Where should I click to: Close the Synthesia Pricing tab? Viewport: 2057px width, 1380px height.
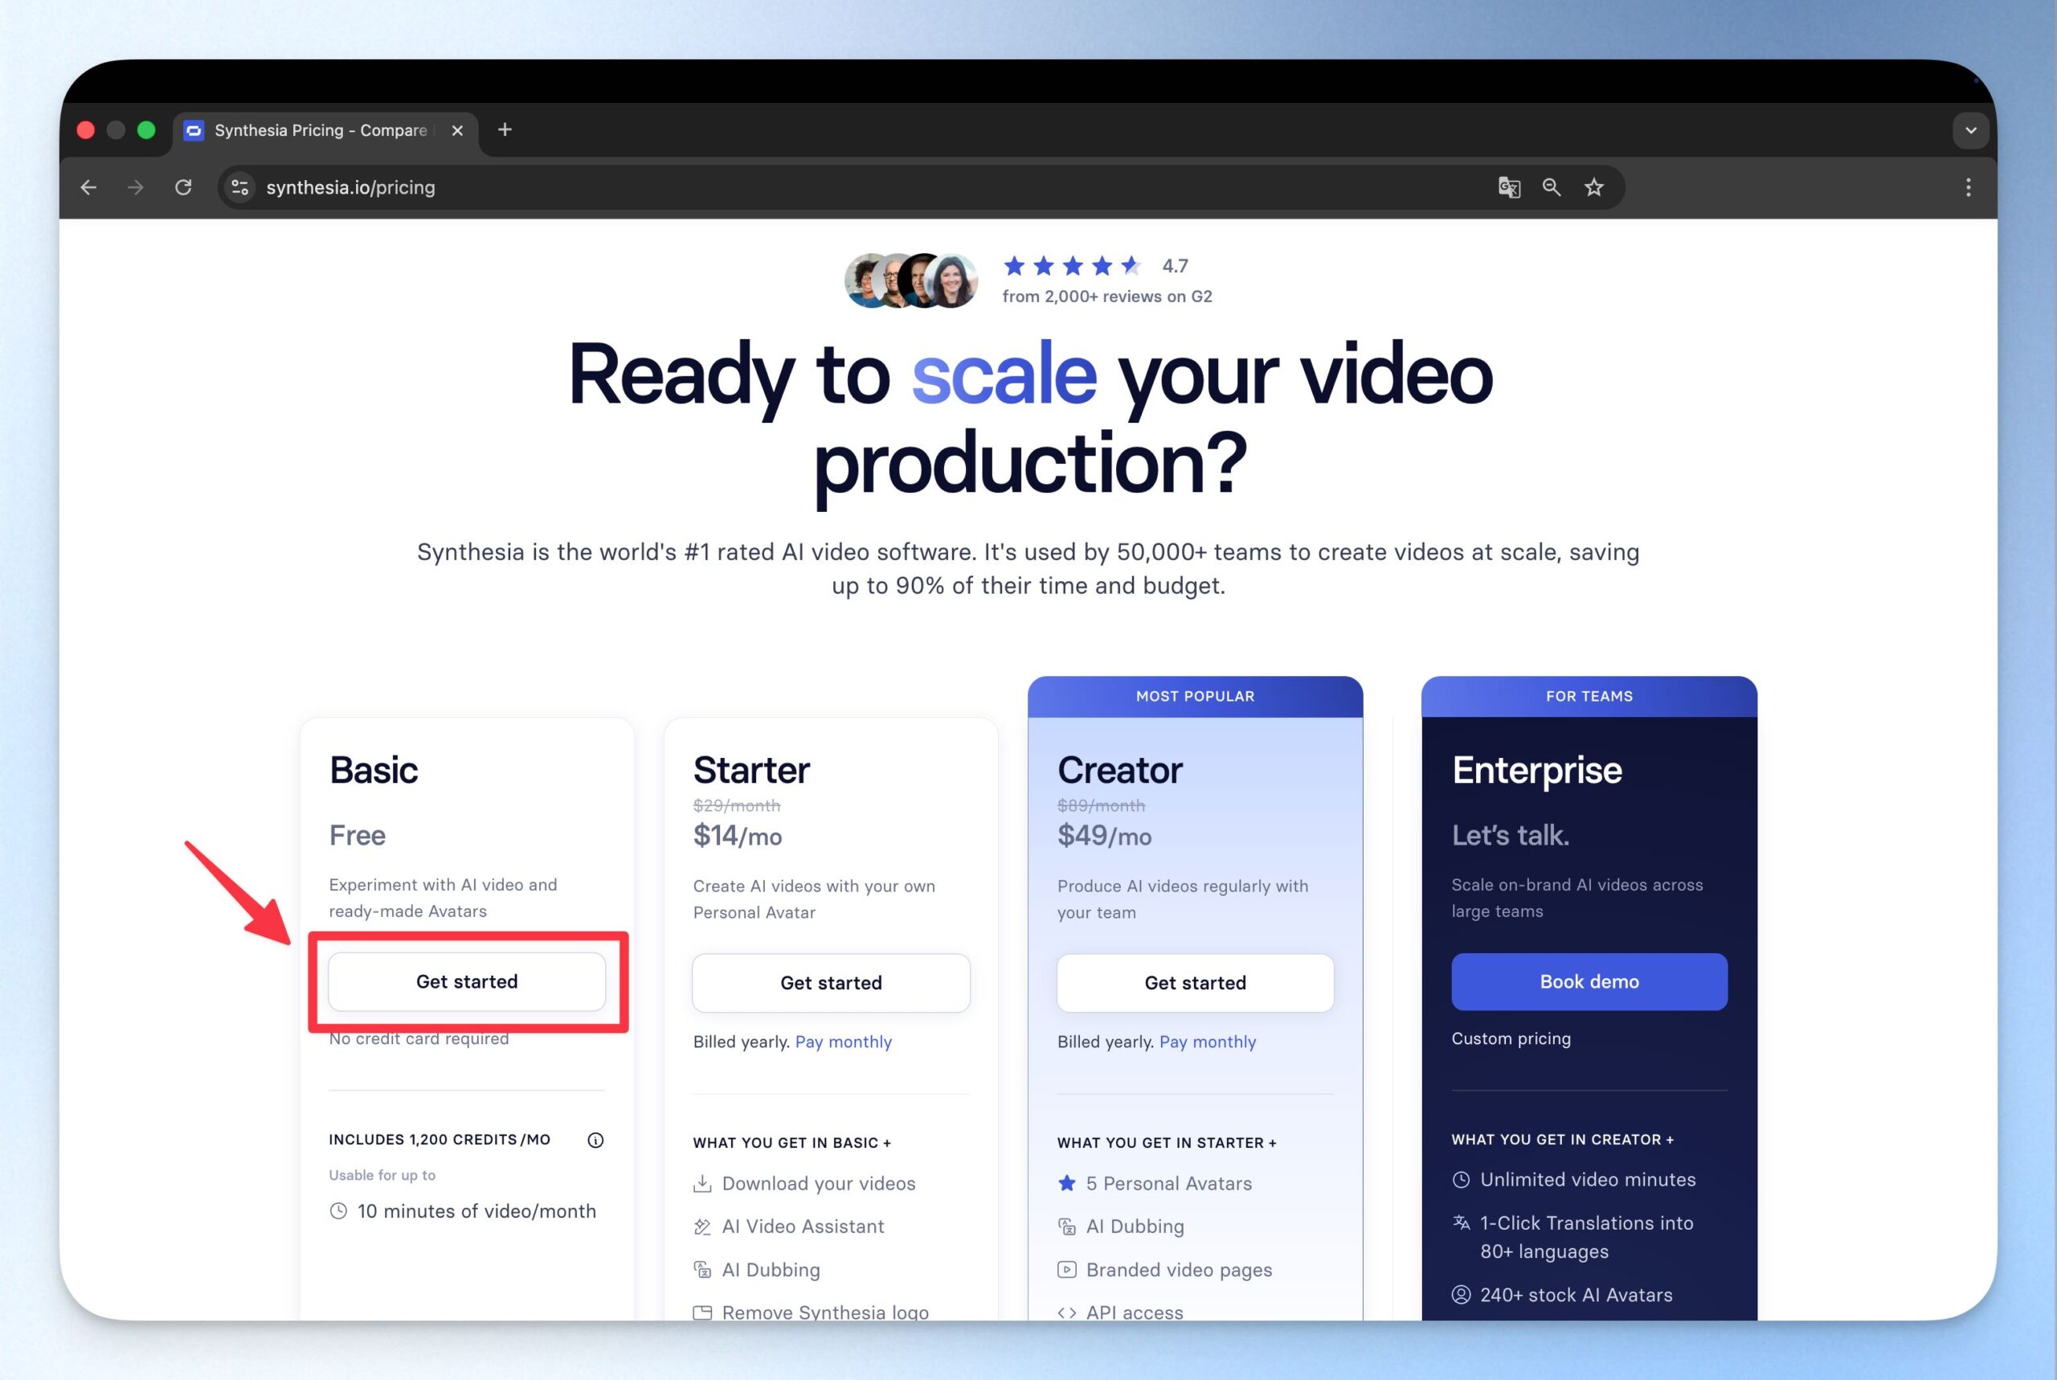click(x=457, y=130)
